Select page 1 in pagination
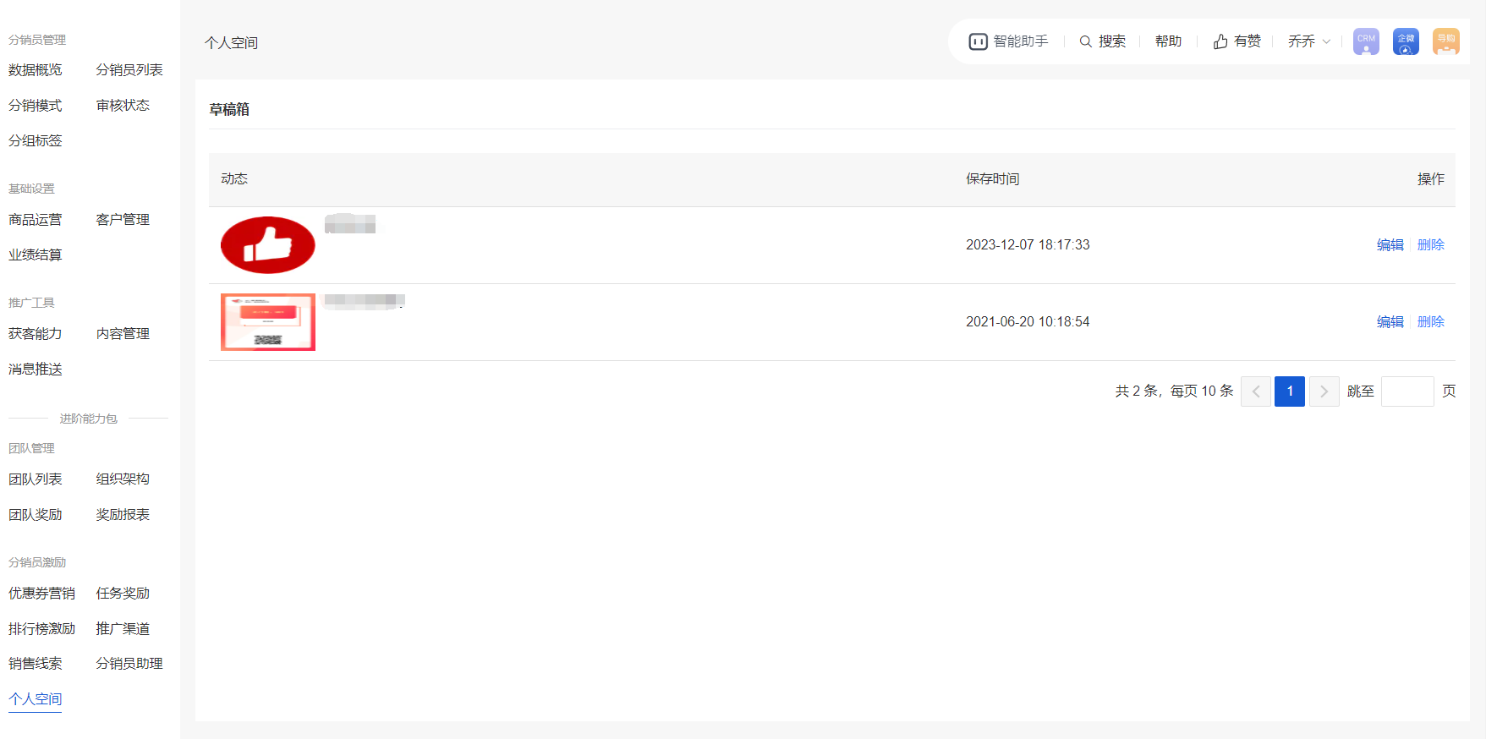The image size is (1486, 739). (x=1290, y=391)
